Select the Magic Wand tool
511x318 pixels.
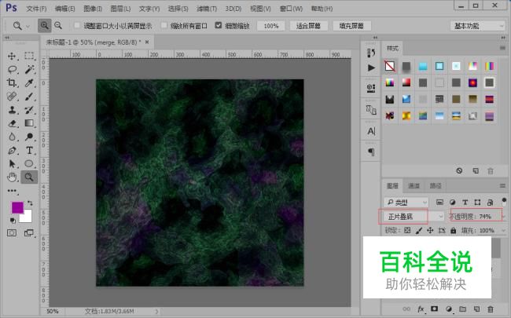(x=29, y=69)
